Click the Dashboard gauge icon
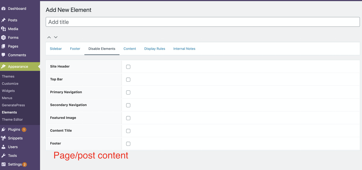Viewport: 362px width, 170px height. click(x=4, y=8)
